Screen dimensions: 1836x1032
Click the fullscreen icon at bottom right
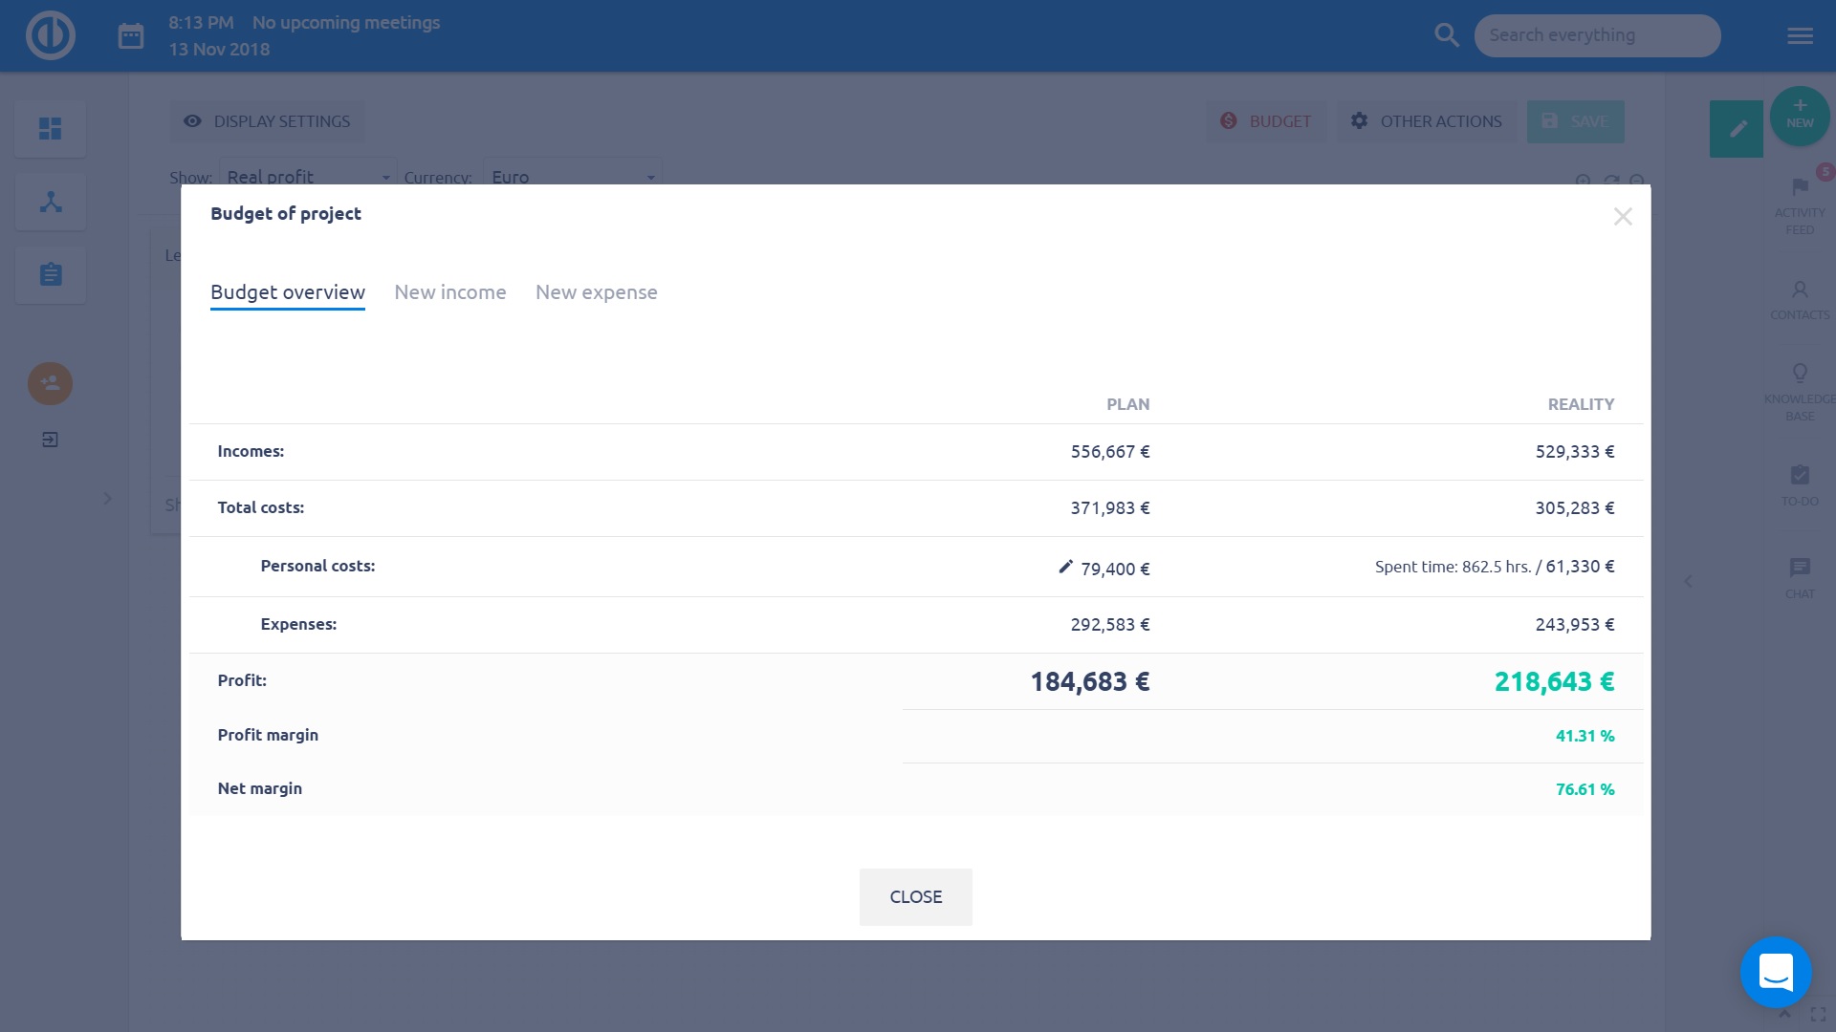[x=1818, y=1016]
